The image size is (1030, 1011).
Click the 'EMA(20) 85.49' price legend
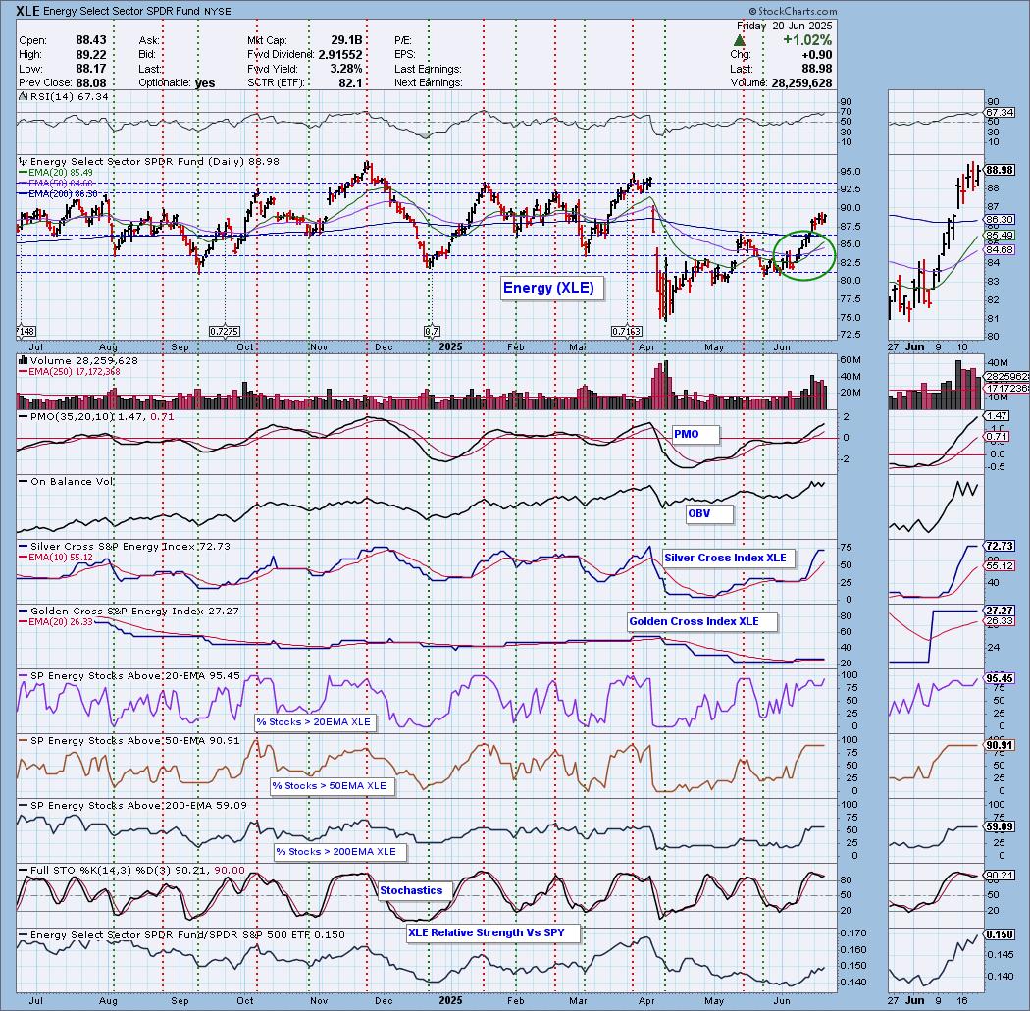coord(56,172)
